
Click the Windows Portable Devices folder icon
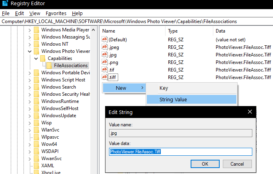pos(36,72)
